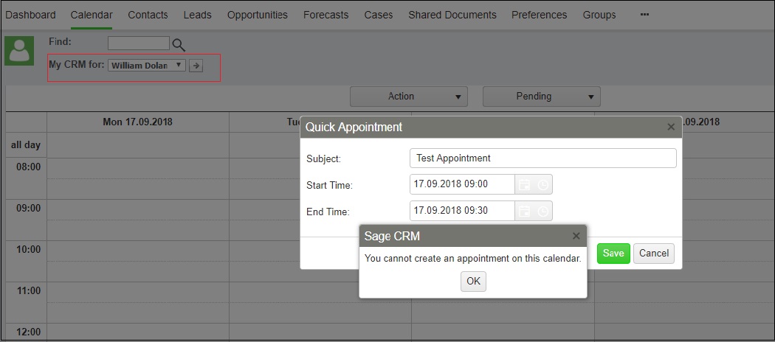This screenshot has width=775, height=342.
Task: Open the Action dropdown menu
Action: (x=409, y=97)
